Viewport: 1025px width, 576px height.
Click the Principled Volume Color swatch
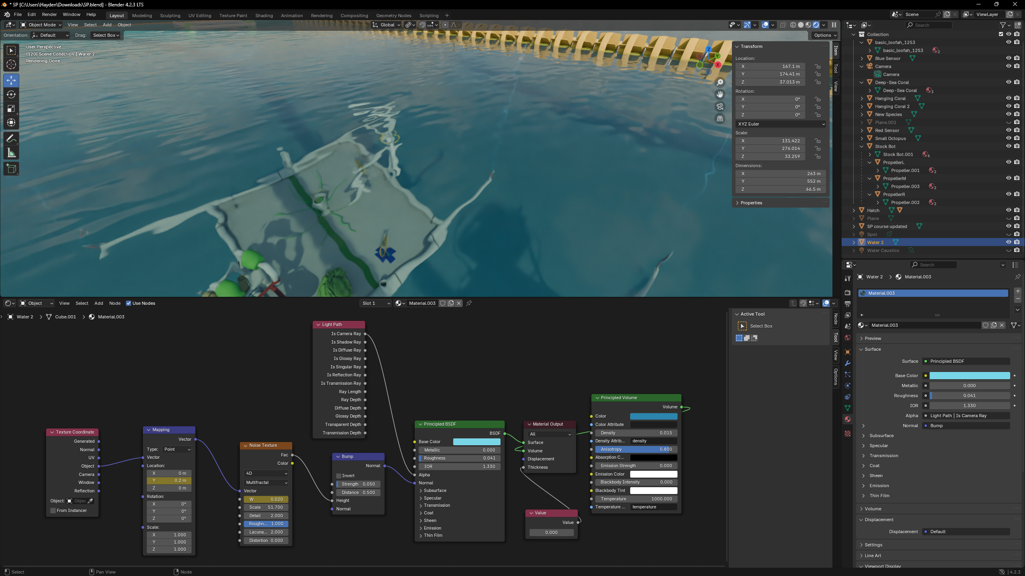tap(653, 416)
